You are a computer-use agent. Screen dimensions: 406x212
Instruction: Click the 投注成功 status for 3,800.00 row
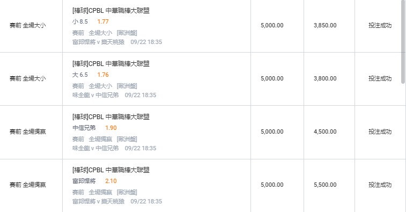tap(380, 78)
